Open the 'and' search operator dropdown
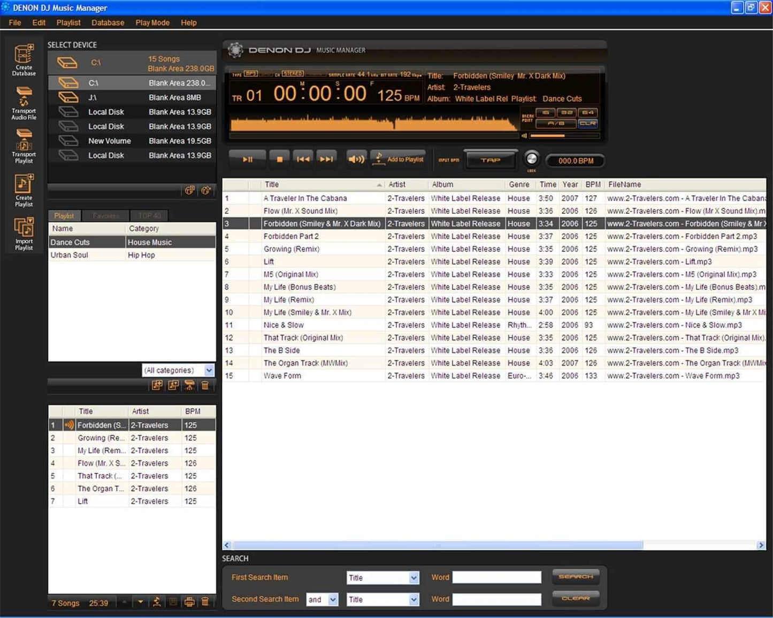The height and width of the screenshot is (618, 773). (x=333, y=600)
